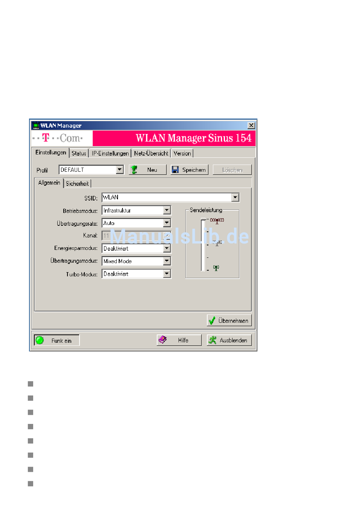Click the SSID text field WLAN
Screen dimensions: 358x513
click(167, 197)
